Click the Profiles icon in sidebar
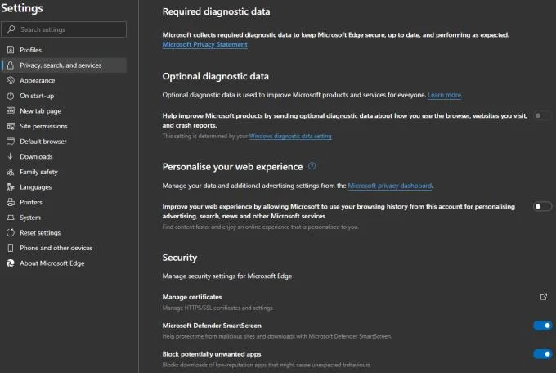 [x=11, y=50]
